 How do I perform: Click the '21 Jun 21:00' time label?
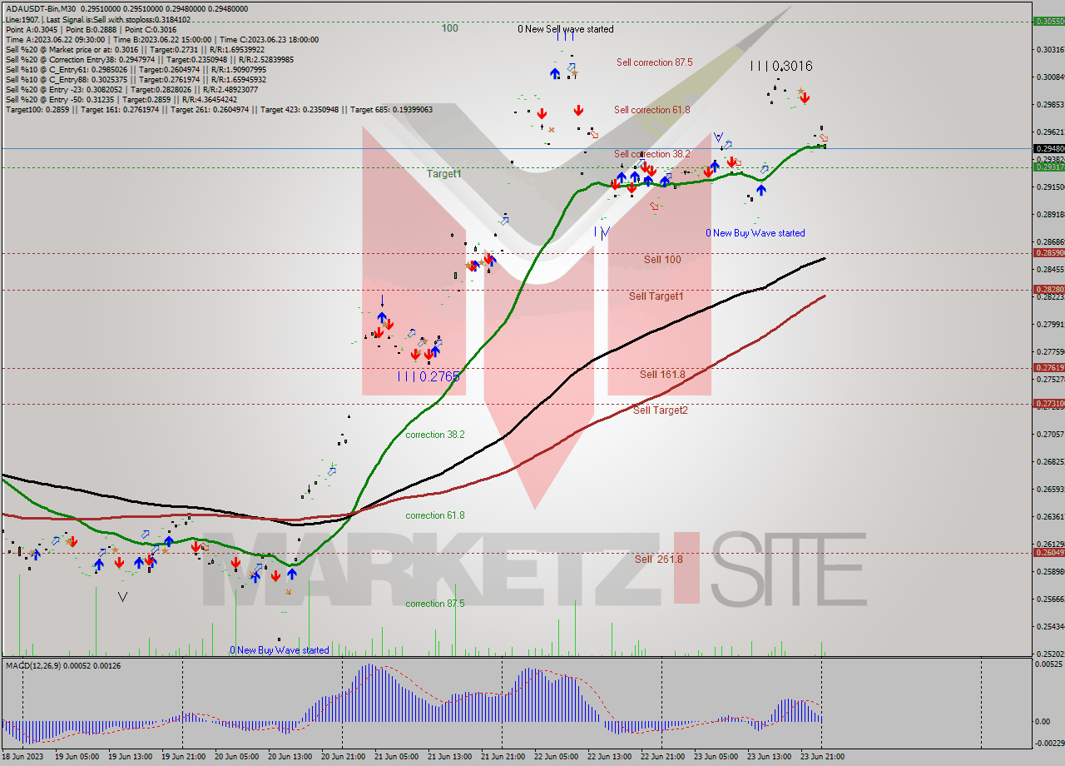[502, 757]
